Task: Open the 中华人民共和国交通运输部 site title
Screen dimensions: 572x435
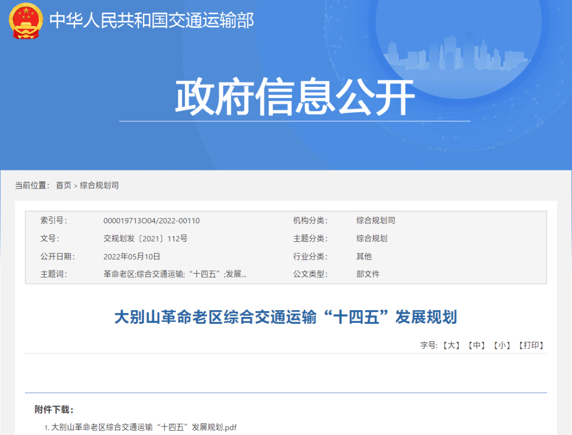Action: pos(151,21)
